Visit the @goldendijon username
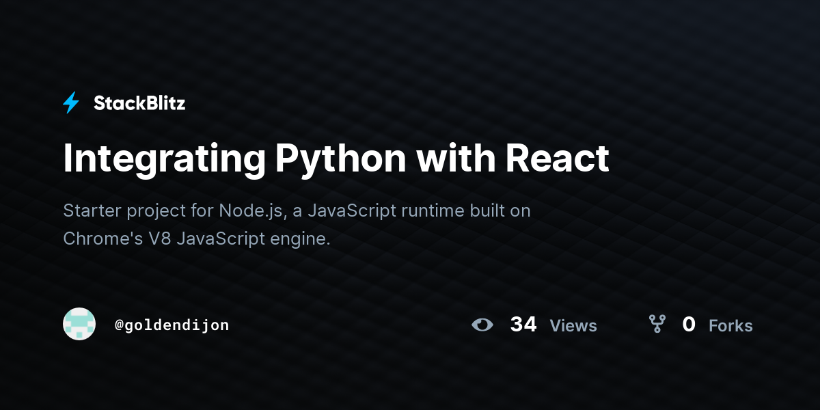 [x=172, y=325]
